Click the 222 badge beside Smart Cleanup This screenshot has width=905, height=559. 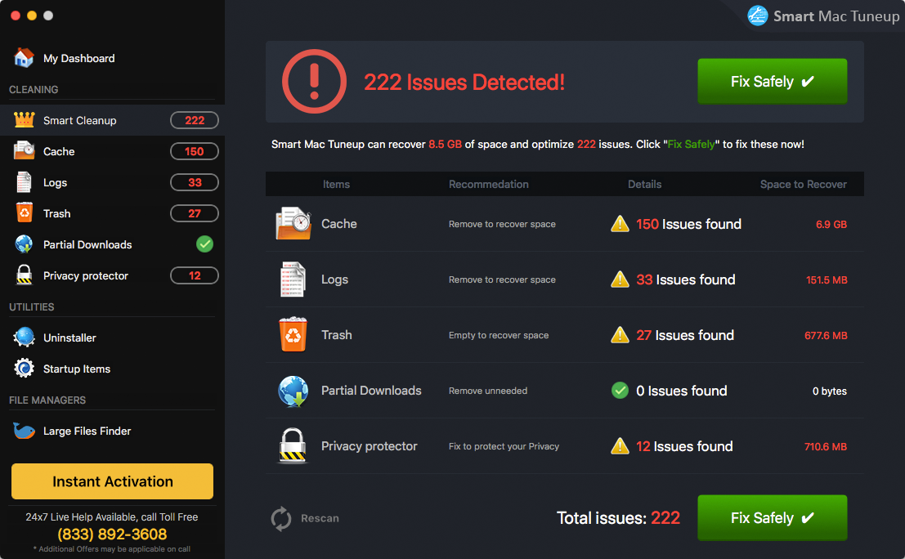pos(195,120)
